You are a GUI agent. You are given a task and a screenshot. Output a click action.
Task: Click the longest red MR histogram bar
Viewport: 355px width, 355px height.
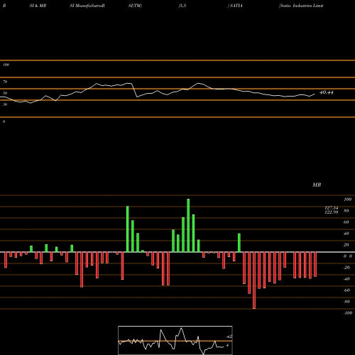(254, 280)
